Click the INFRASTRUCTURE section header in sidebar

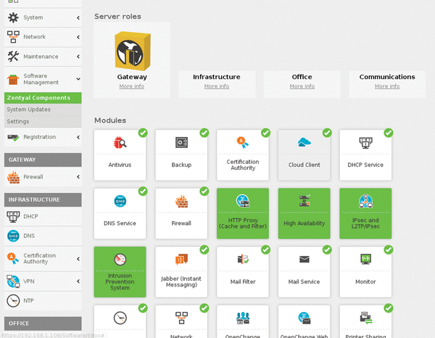[43, 199]
